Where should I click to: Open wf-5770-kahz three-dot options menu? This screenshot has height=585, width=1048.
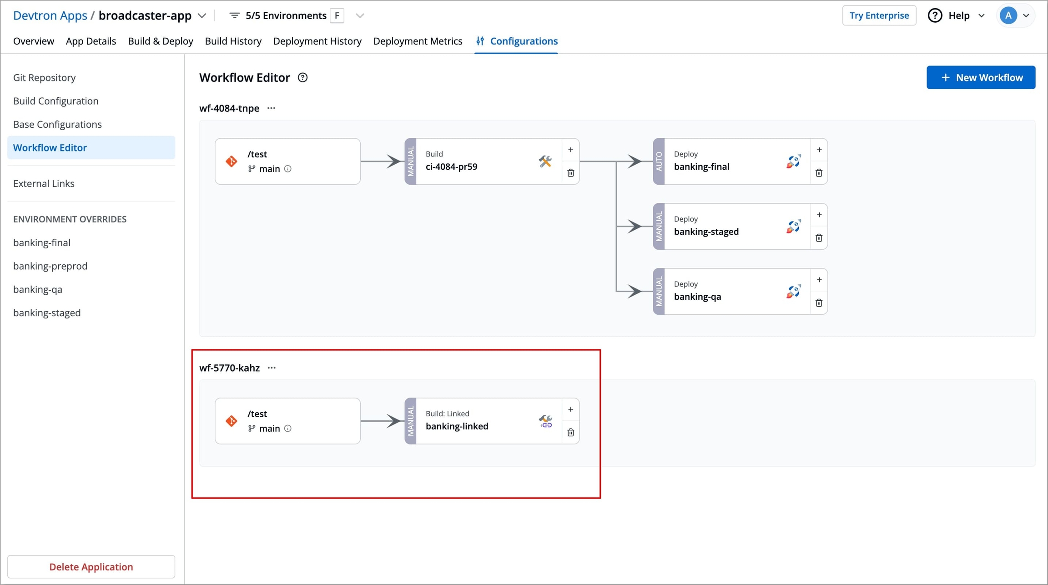coord(272,368)
